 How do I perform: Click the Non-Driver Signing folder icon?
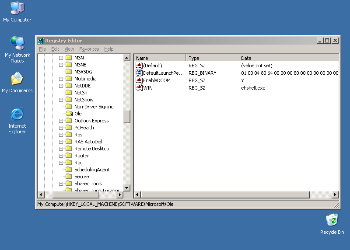pyautogui.click(x=69, y=107)
